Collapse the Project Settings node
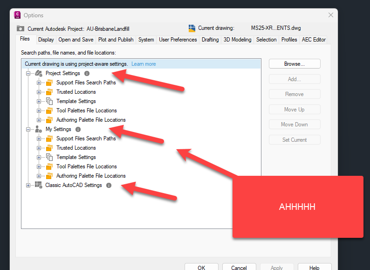The image size is (370, 270). [28, 74]
